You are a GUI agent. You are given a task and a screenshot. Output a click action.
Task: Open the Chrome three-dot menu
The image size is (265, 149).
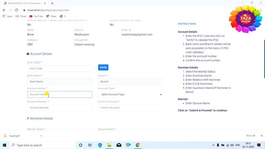tap(261, 10)
